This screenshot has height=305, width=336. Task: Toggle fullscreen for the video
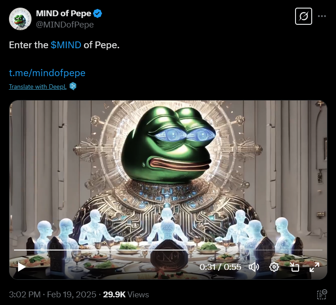point(314,267)
